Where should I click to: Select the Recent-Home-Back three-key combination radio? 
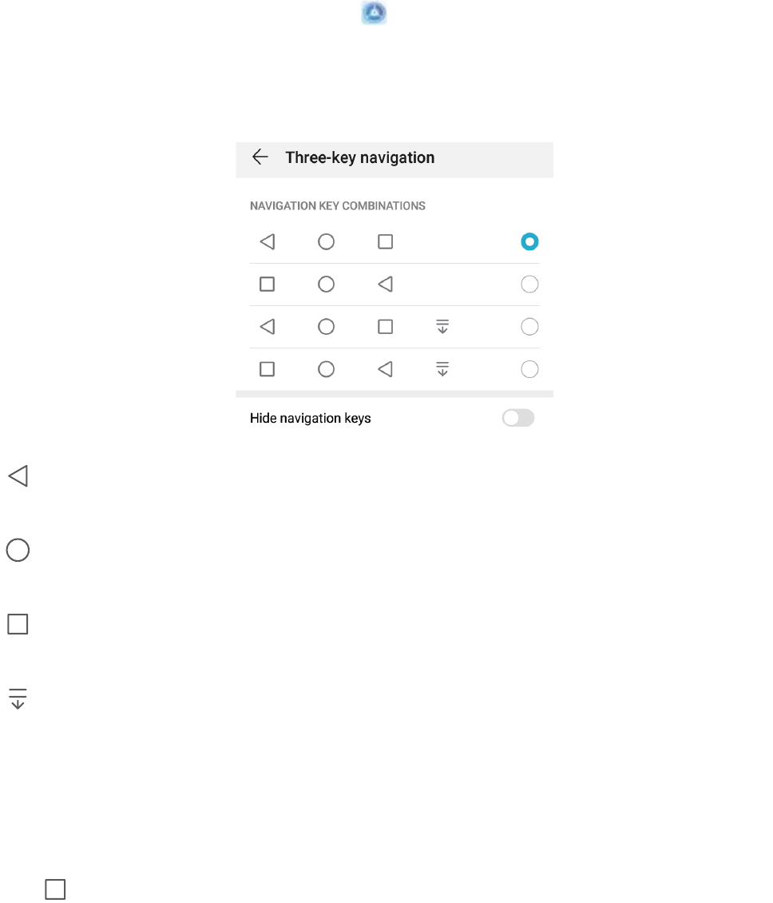pyautogui.click(x=529, y=284)
